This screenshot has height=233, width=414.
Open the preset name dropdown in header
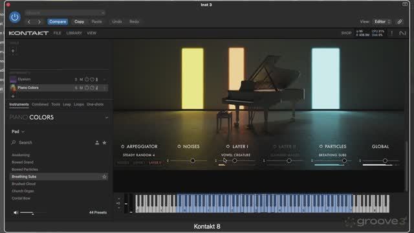(65, 13)
